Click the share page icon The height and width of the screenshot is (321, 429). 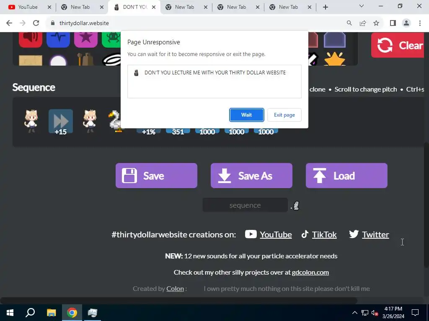click(363, 23)
